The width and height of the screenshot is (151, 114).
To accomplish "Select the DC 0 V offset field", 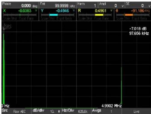I will (x=138, y=5).
